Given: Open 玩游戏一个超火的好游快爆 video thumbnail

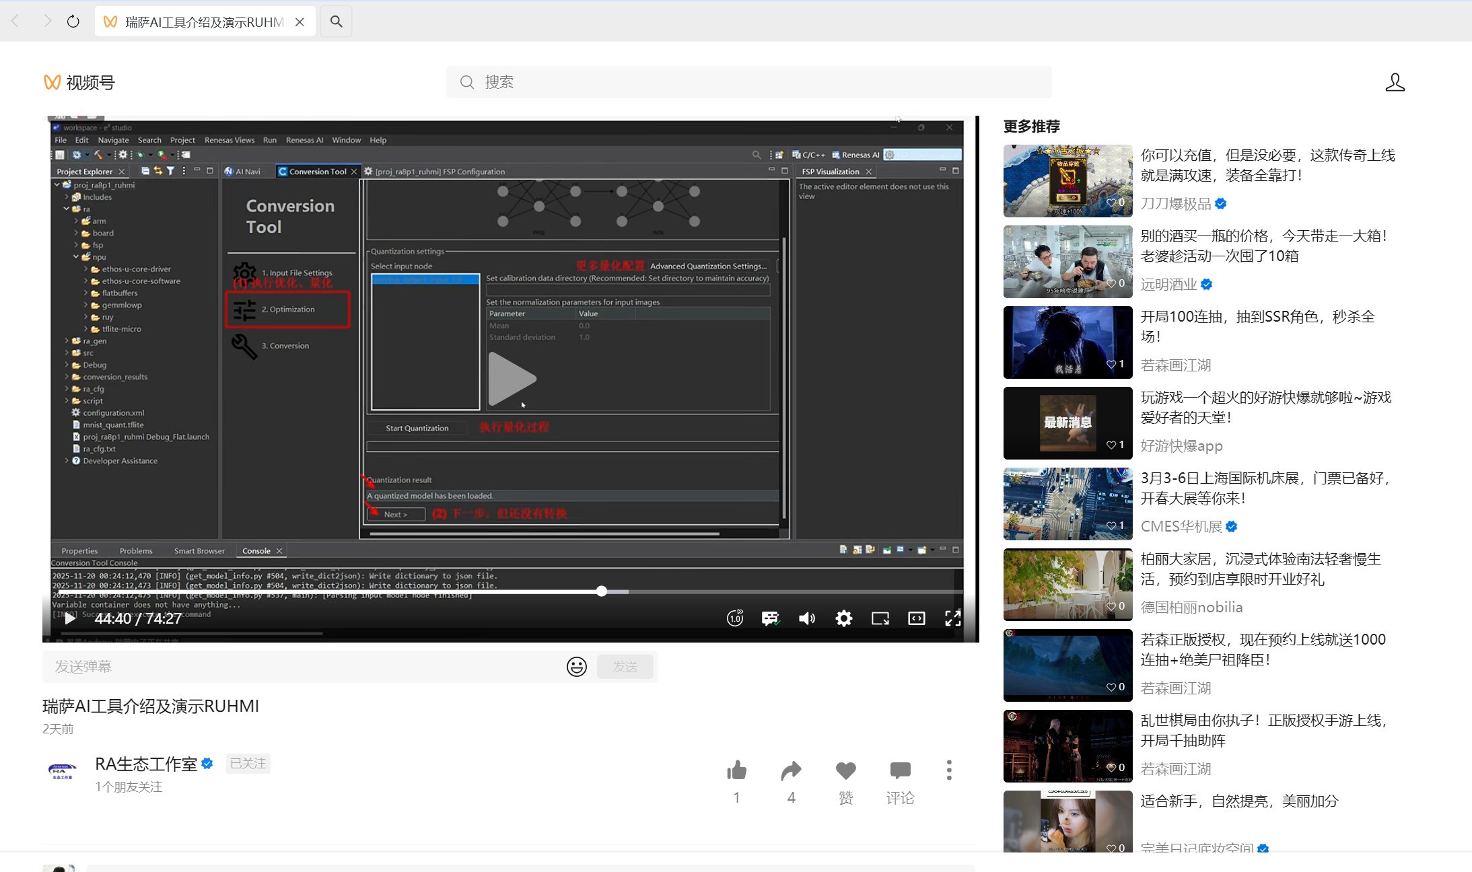Looking at the screenshot, I should pyautogui.click(x=1067, y=423).
